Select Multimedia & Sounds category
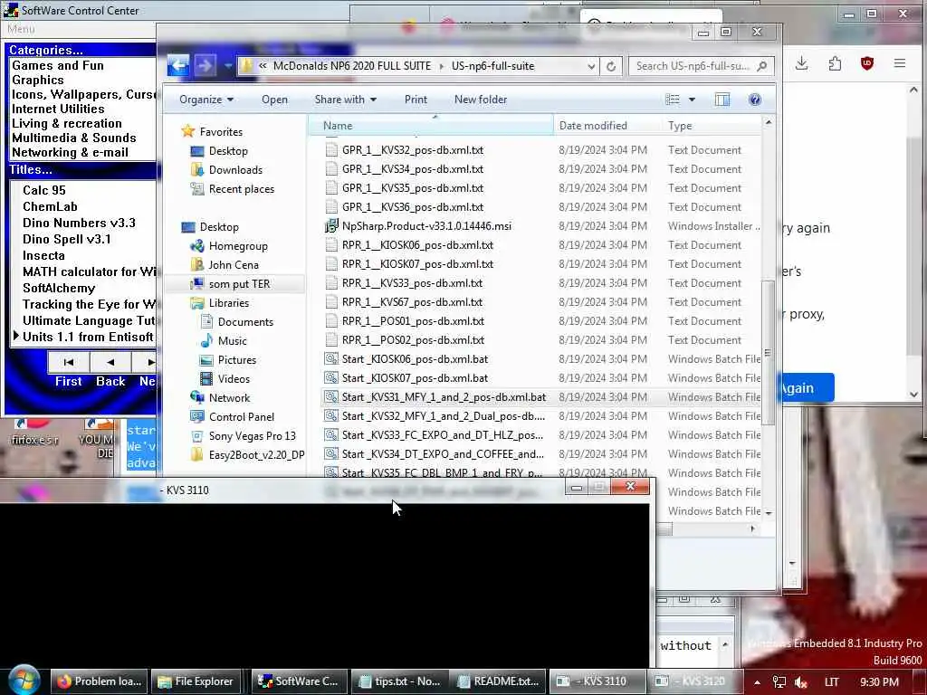The width and height of the screenshot is (927, 695). (74, 138)
